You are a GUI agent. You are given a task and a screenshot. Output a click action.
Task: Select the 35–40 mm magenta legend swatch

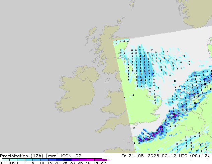83,160
